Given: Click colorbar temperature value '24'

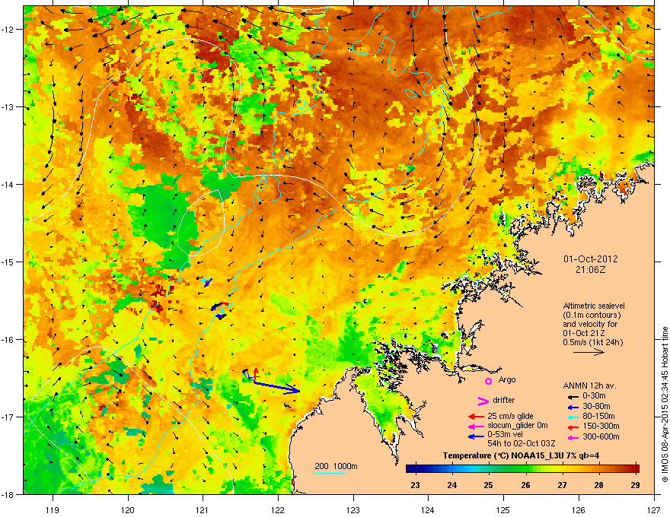Looking at the screenshot, I should click(x=451, y=485).
